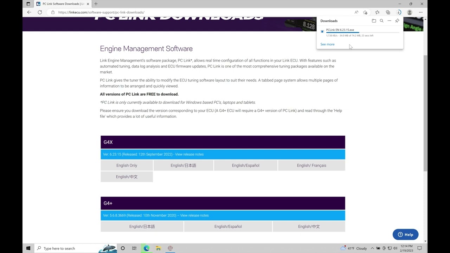450x253 pixels.
Task: Add this page to favorites
Action: pos(365,12)
